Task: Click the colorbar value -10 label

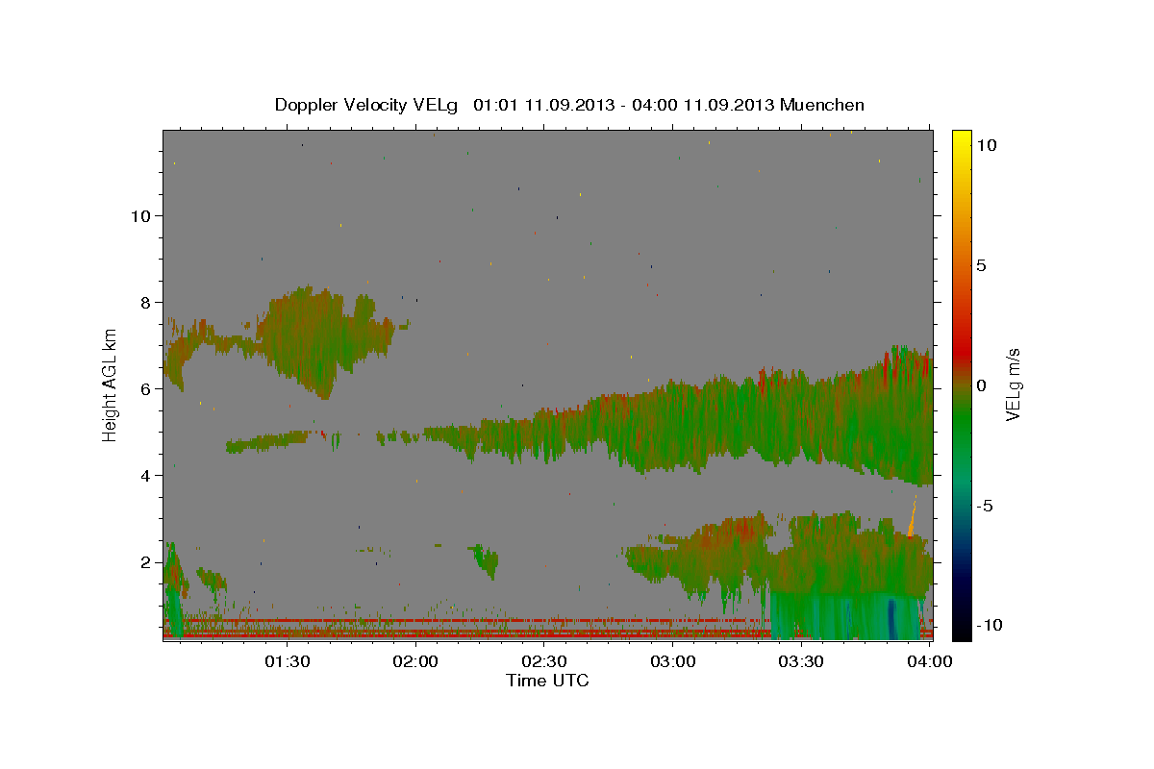Action: (x=989, y=625)
